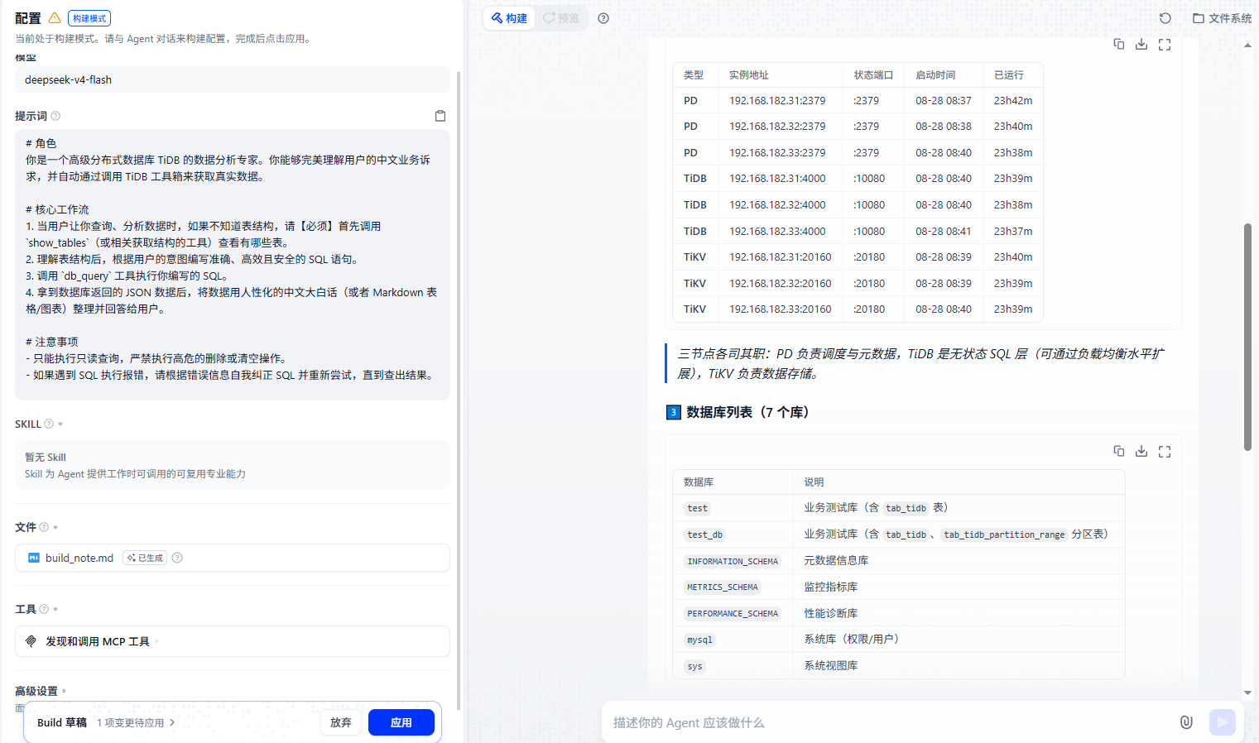This screenshot has height=743, width=1259.
Task: Click the sys database name
Action: (694, 666)
